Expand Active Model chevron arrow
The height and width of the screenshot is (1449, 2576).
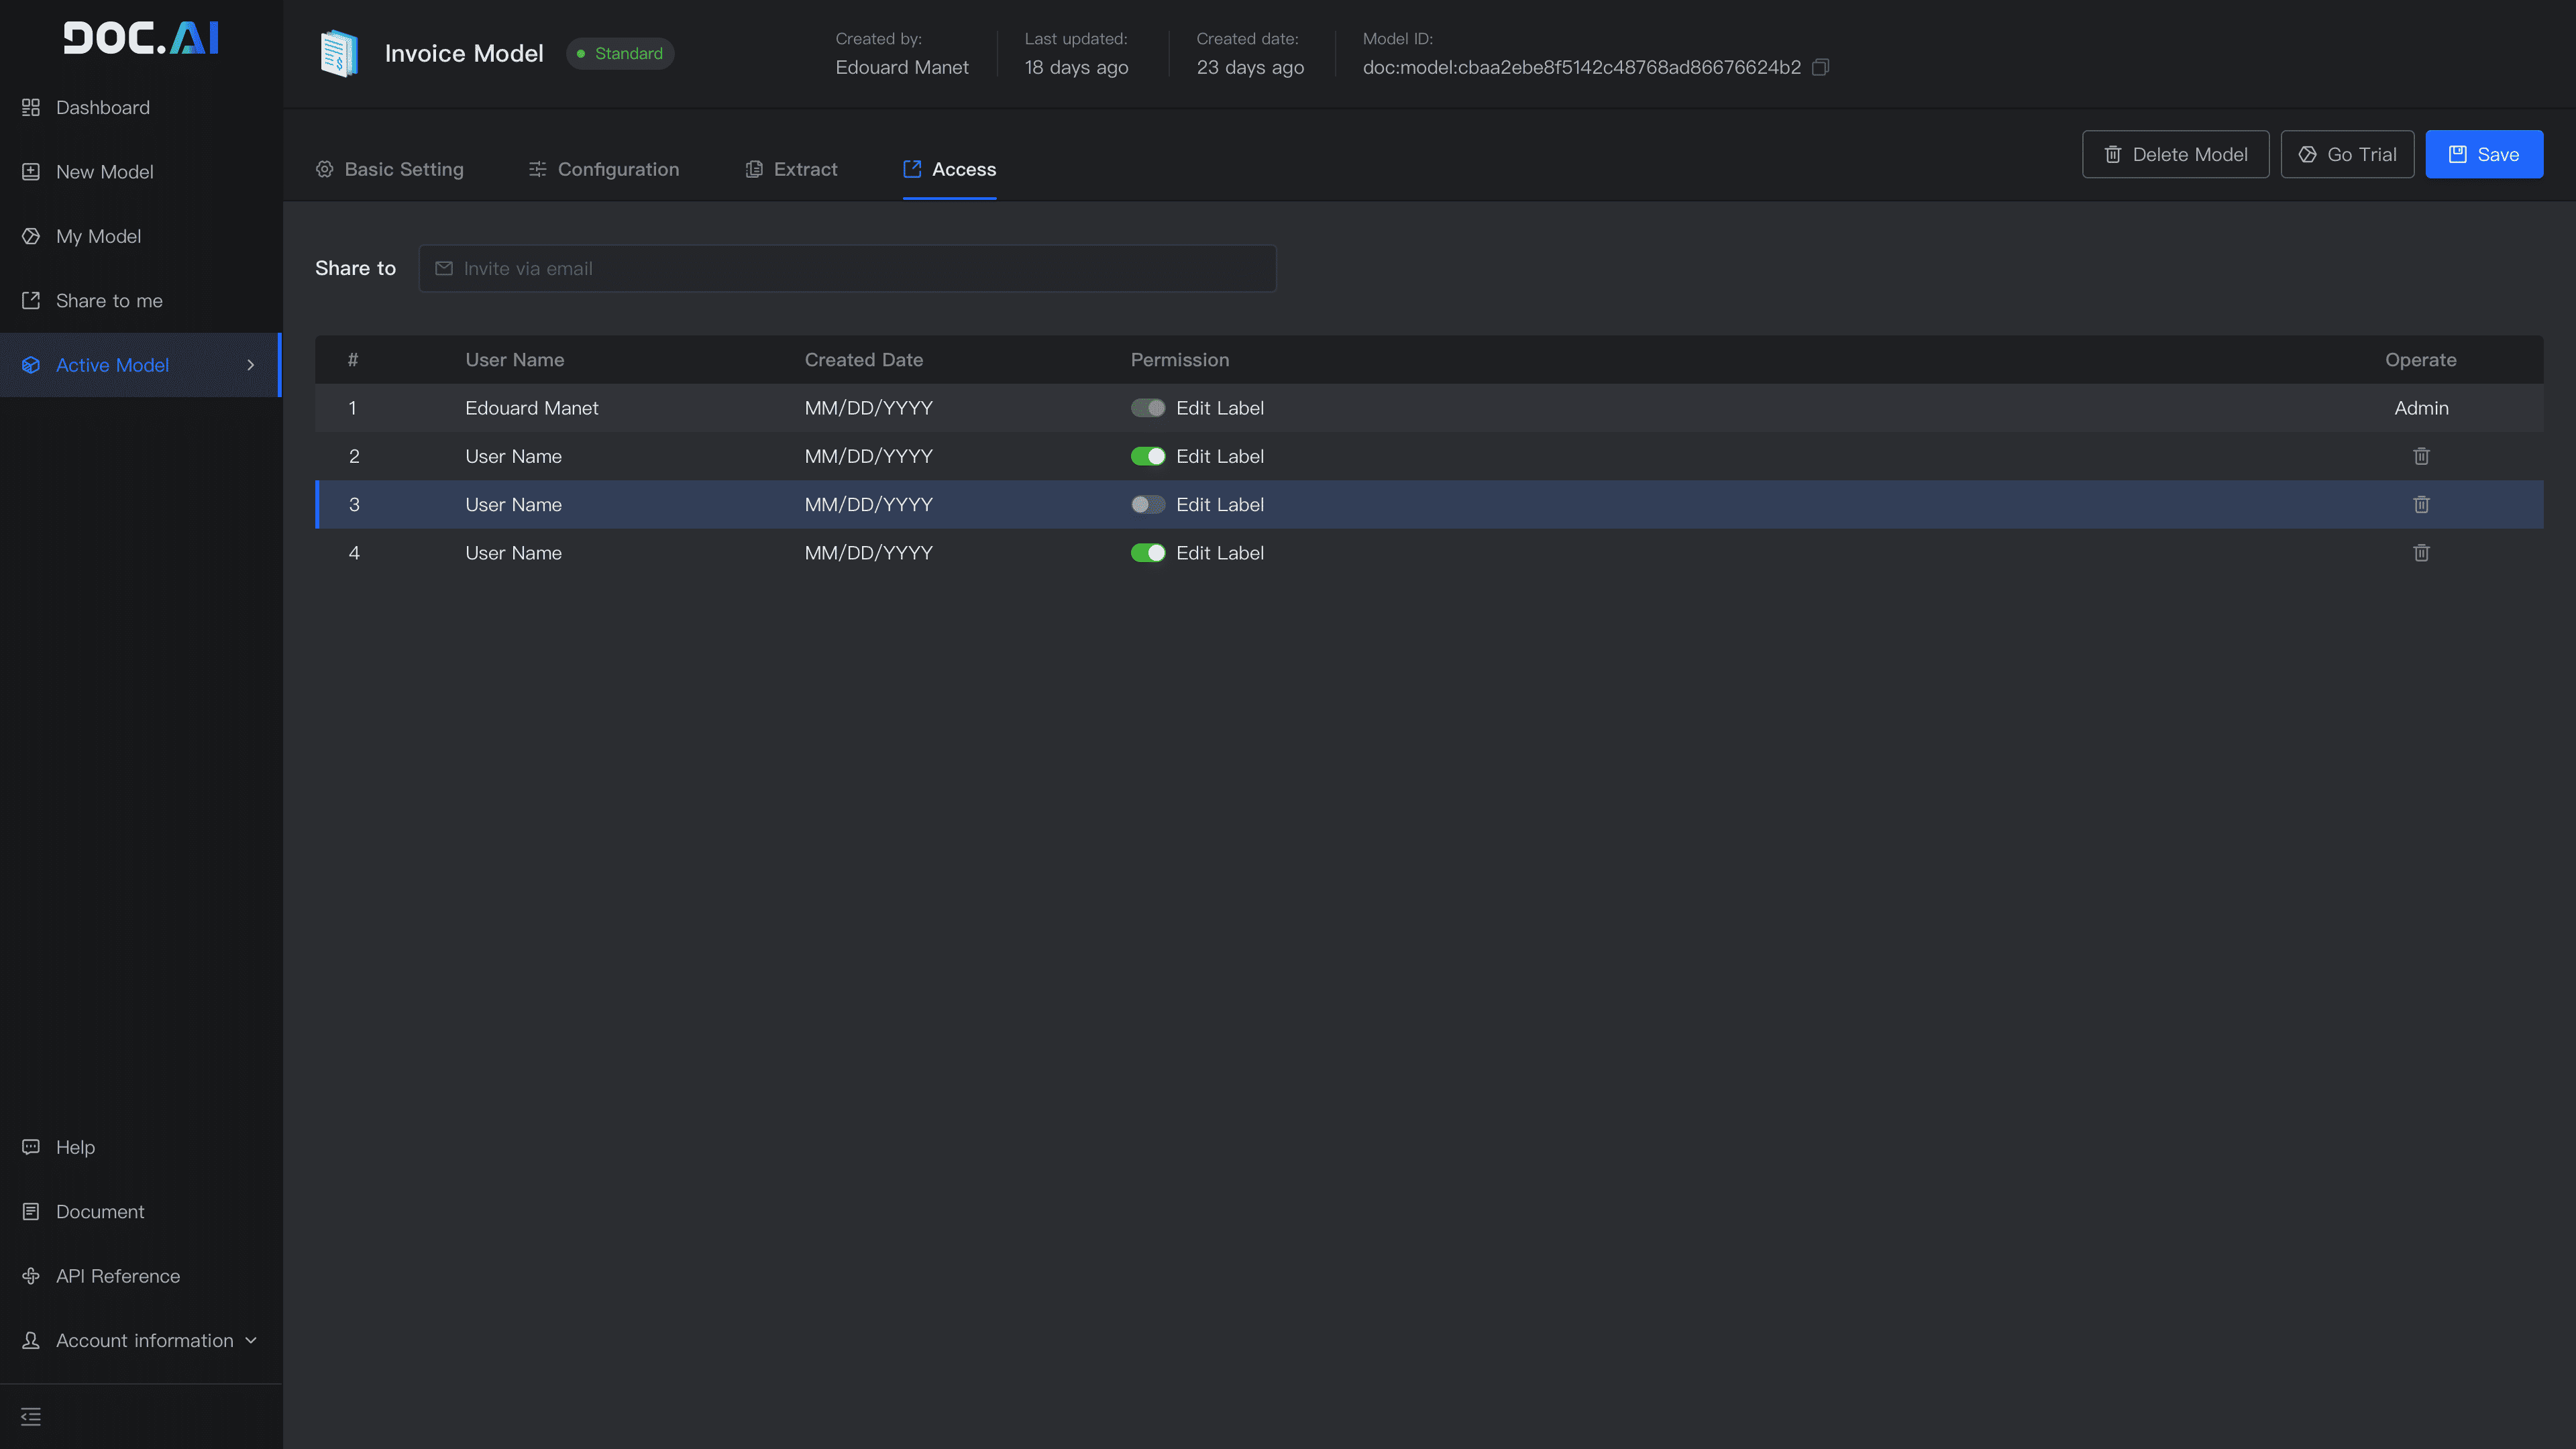(250, 365)
